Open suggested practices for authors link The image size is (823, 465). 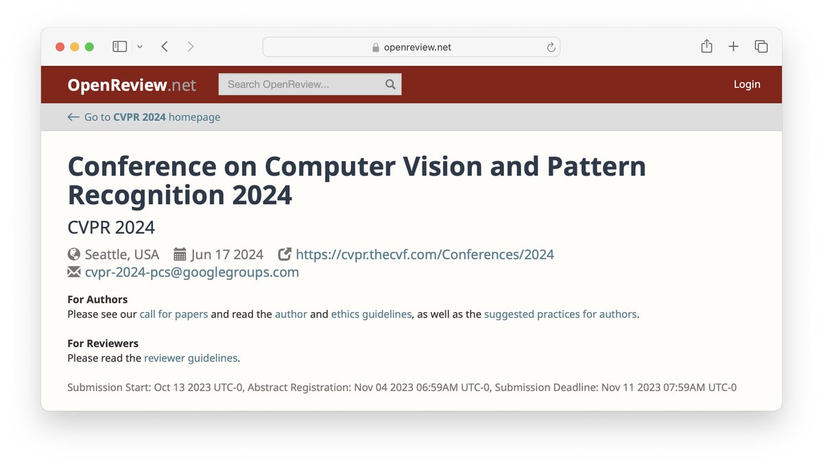560,314
